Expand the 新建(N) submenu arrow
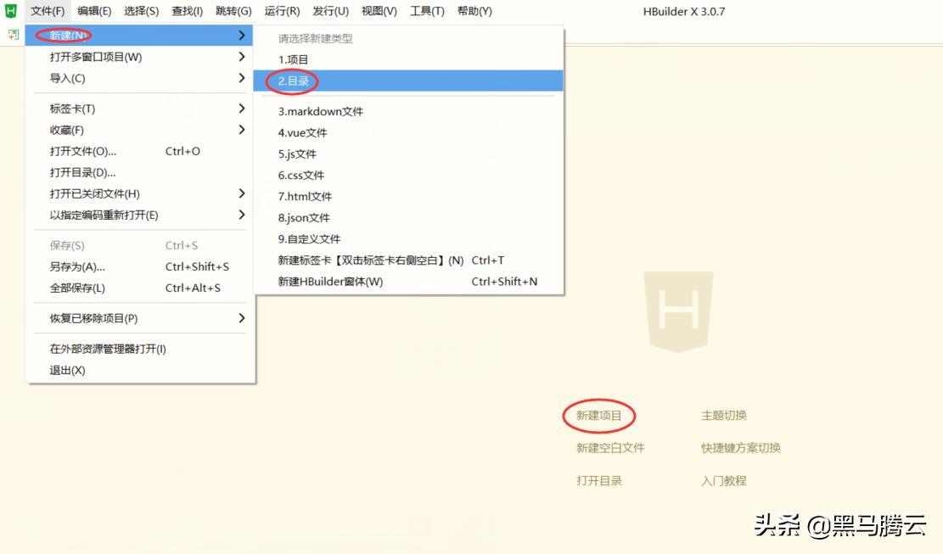The image size is (943, 554). 242,36
